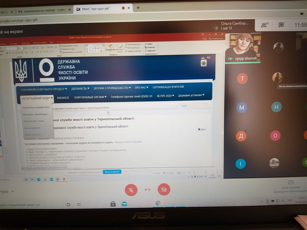Viewport: 307px width, 230px height.
Task: Select participant Н avatar tile
Action: pyautogui.click(x=276, y=107)
